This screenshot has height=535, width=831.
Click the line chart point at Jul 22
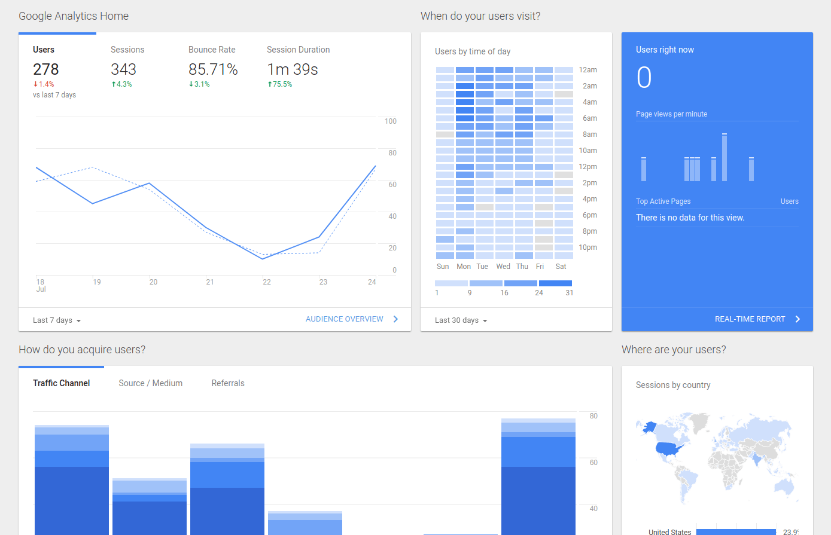tap(263, 258)
